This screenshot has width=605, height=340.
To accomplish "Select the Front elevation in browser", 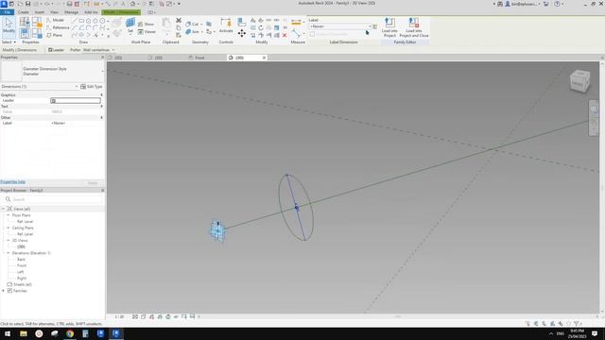I will point(22,265).
